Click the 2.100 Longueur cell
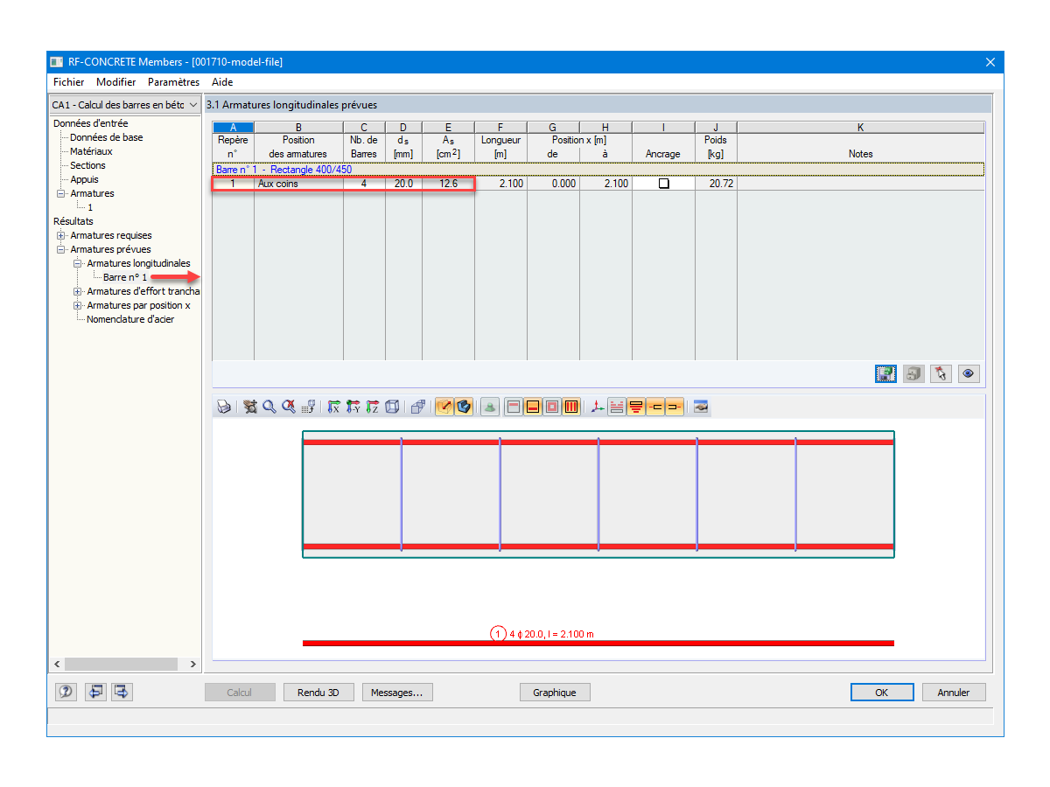Image resolution: width=1050 pixels, height=787 pixels. [x=500, y=184]
